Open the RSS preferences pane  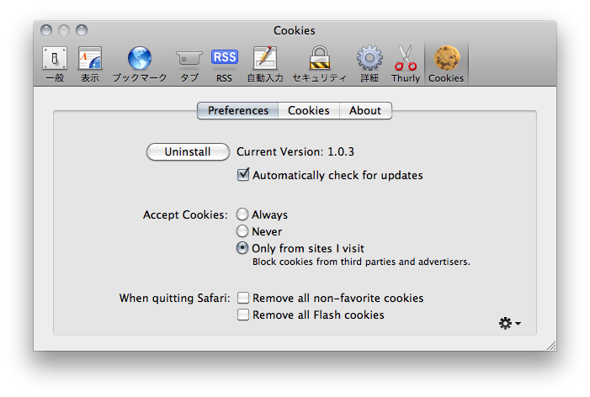(x=224, y=64)
